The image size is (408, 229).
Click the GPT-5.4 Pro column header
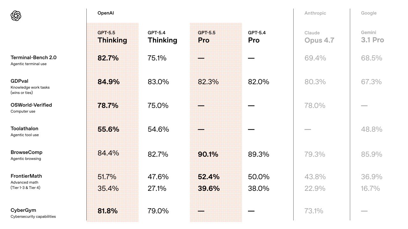point(257,37)
